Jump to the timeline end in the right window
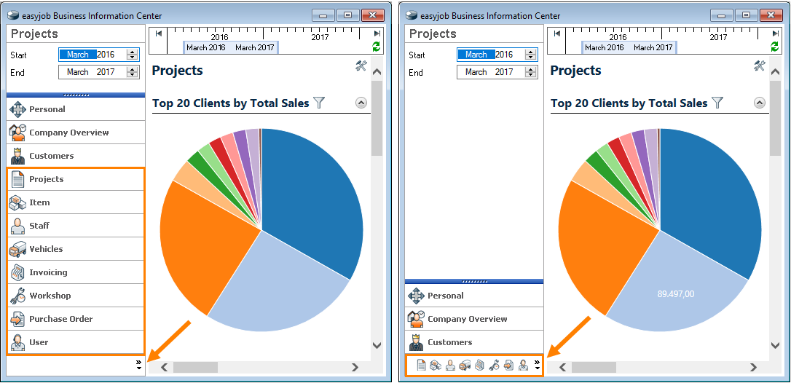The width and height of the screenshot is (791, 383). [x=775, y=33]
